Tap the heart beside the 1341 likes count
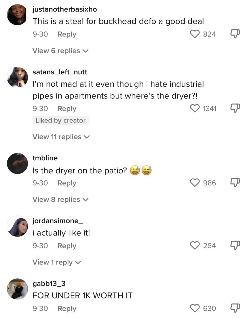Image resolution: width=249 pixels, height=318 pixels. pos(195,108)
